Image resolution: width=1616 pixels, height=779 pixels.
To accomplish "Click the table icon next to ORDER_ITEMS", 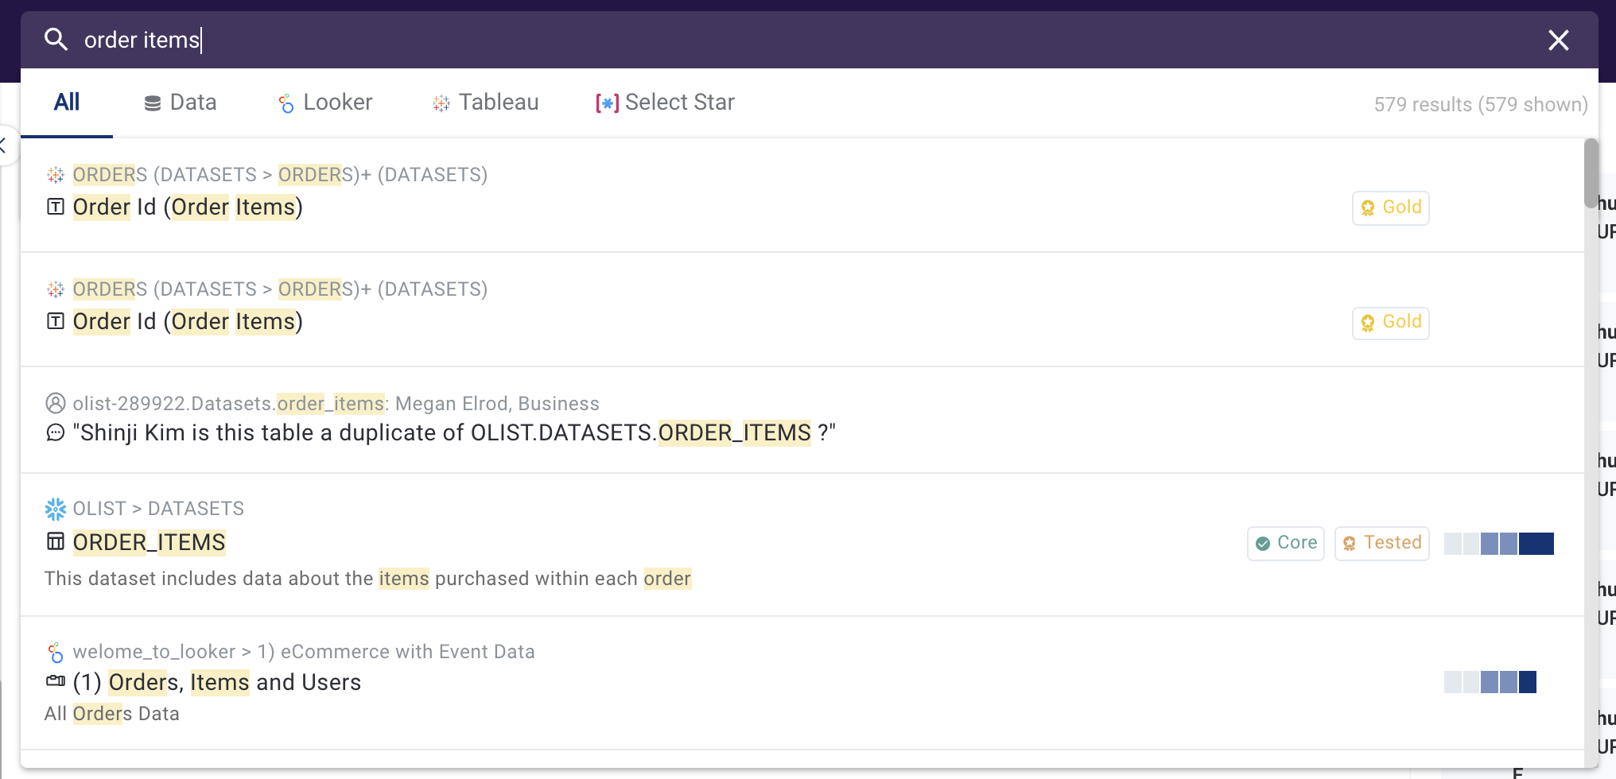I will 56,542.
